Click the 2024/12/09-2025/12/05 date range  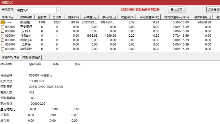[46, 87]
